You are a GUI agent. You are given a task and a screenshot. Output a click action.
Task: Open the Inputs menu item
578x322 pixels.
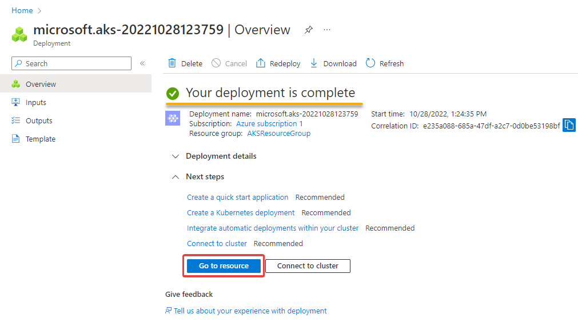tap(36, 102)
